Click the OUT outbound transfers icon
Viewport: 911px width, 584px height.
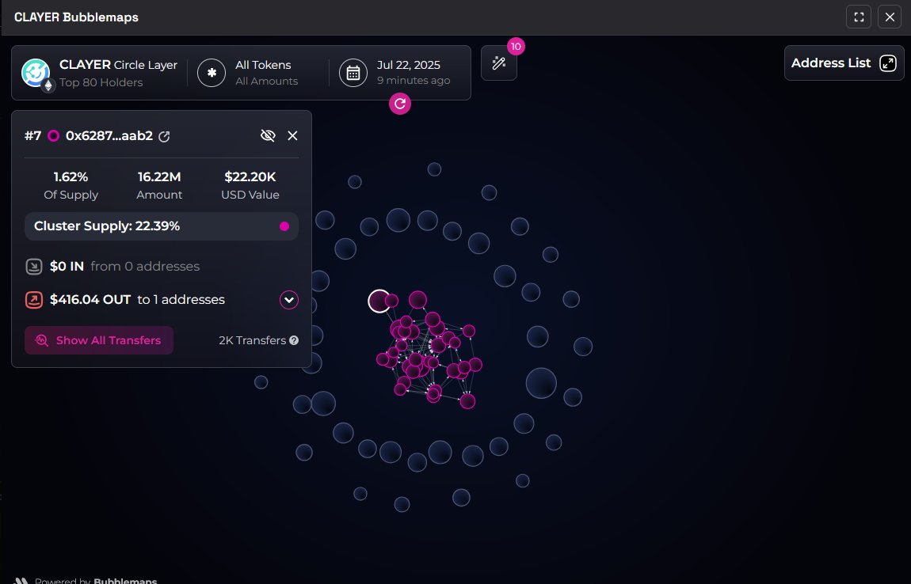[x=34, y=300]
